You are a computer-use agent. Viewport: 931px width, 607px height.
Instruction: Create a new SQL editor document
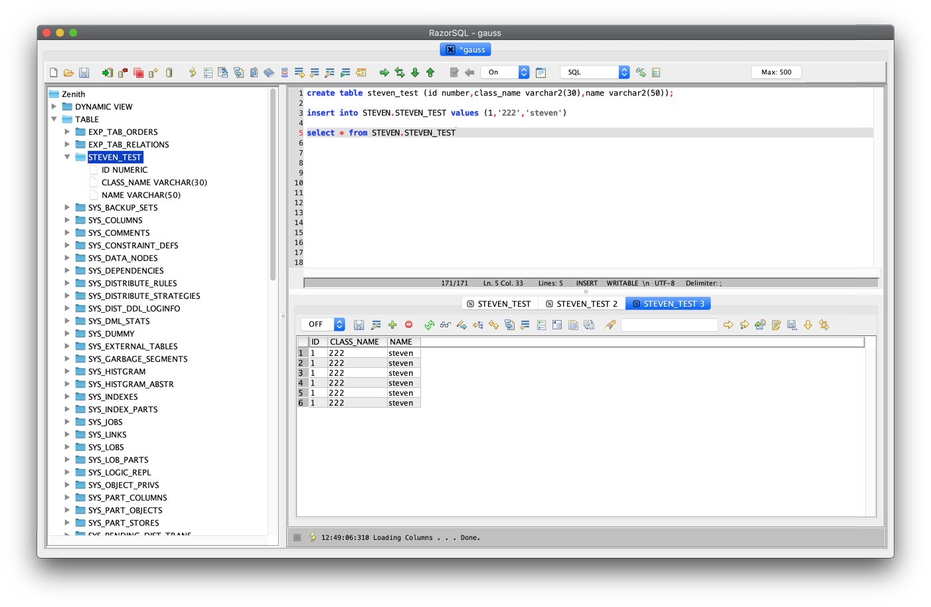[x=52, y=72]
